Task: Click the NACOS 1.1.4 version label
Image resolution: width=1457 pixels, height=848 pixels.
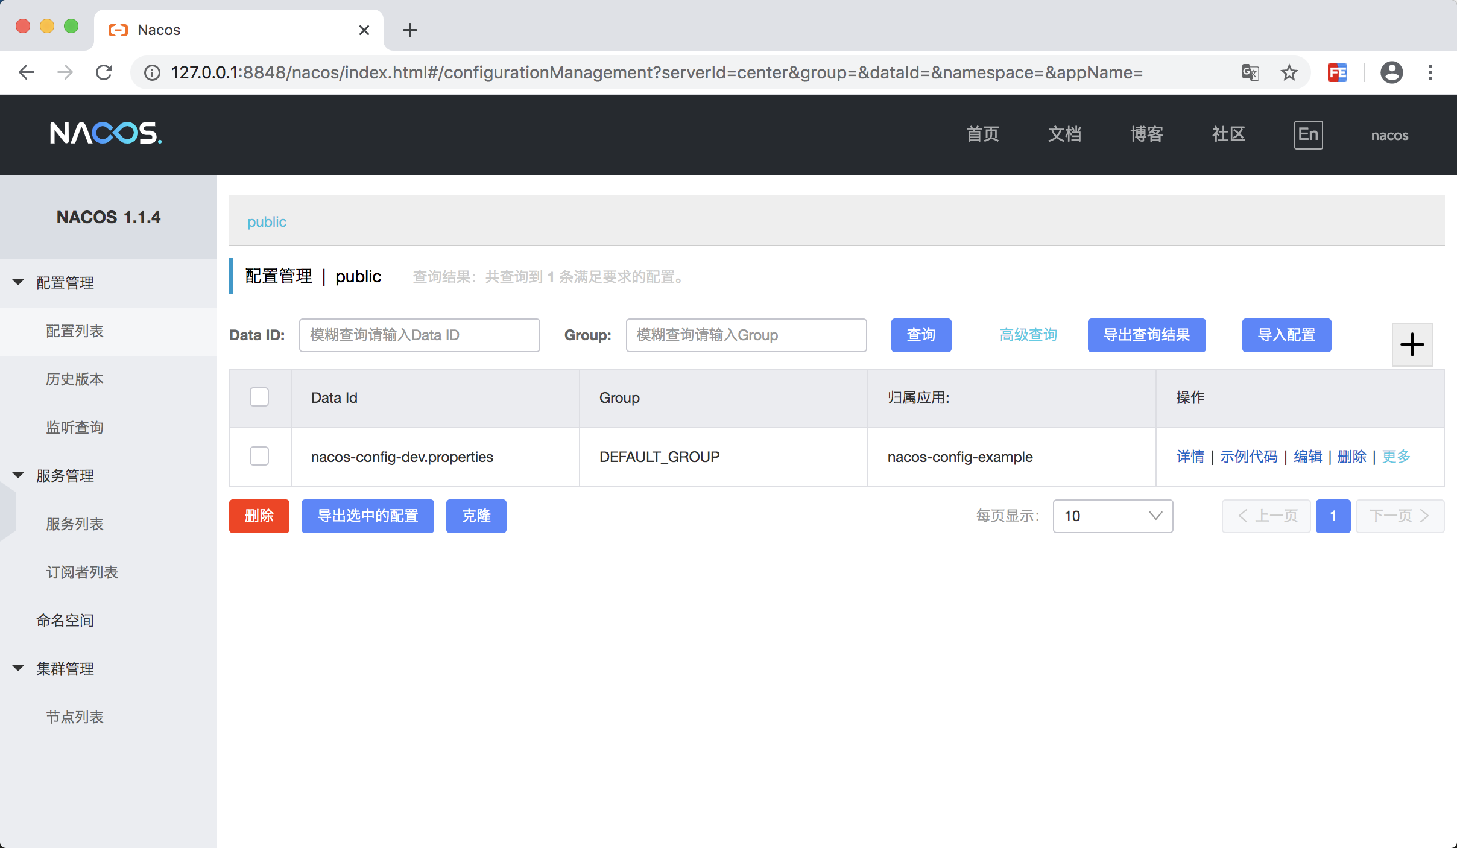Action: pyautogui.click(x=109, y=217)
